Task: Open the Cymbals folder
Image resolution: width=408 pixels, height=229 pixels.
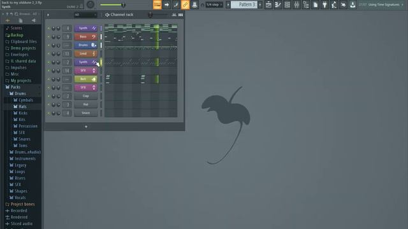Action: [25, 100]
